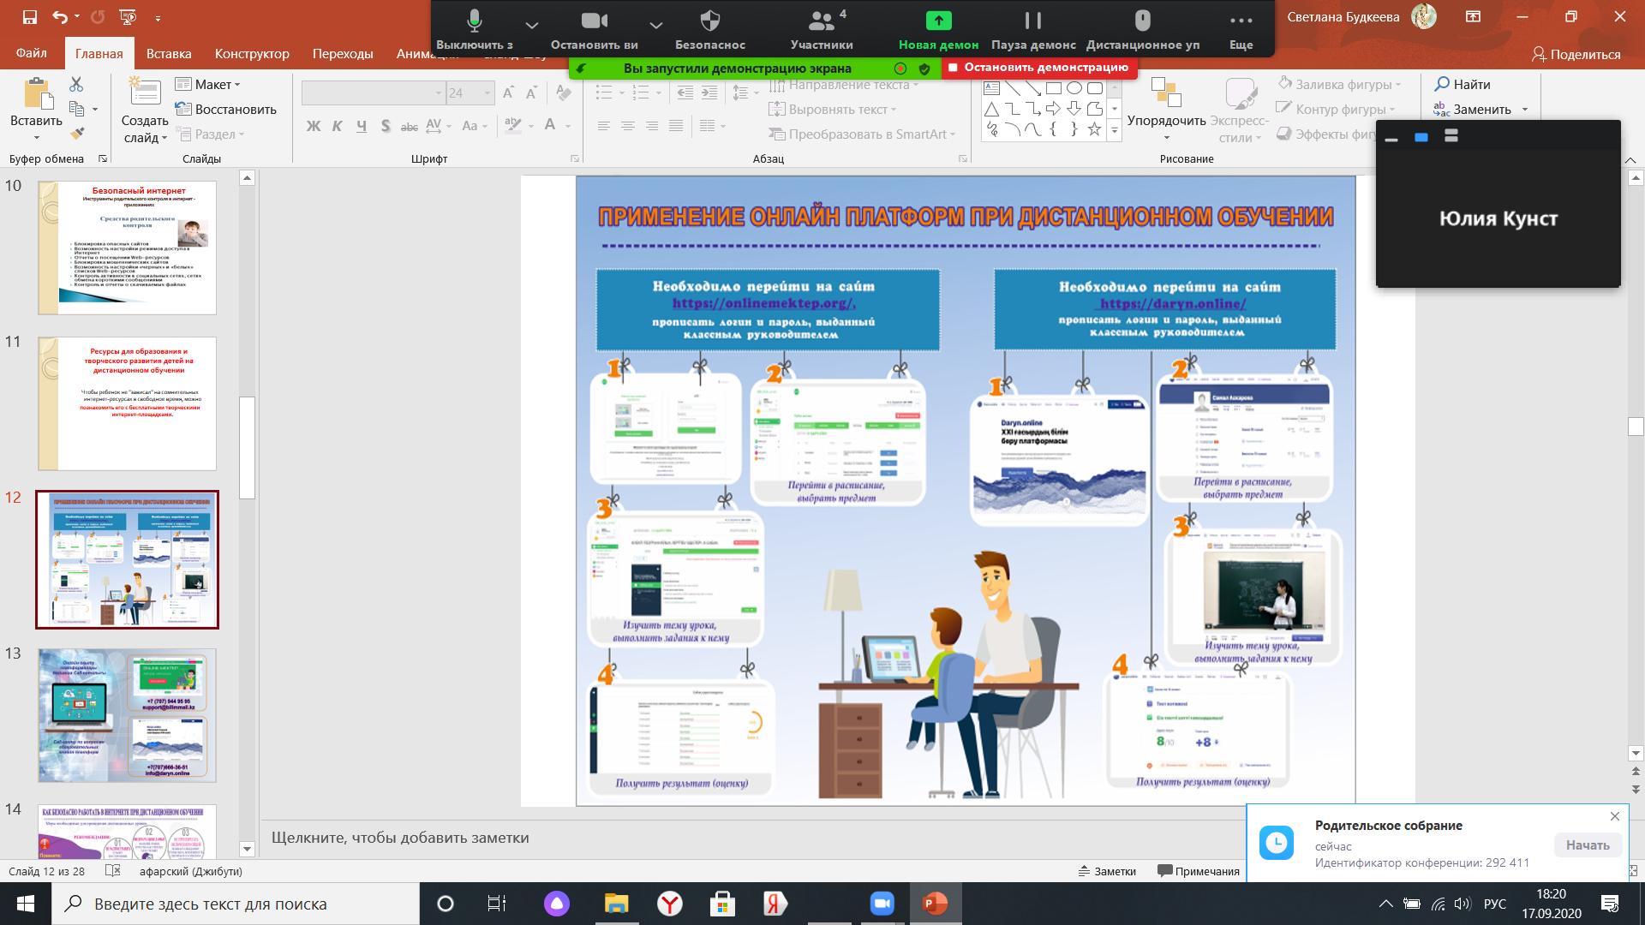Open the Макет layout dropdown
Image resolution: width=1645 pixels, height=925 pixels.
click(x=207, y=84)
